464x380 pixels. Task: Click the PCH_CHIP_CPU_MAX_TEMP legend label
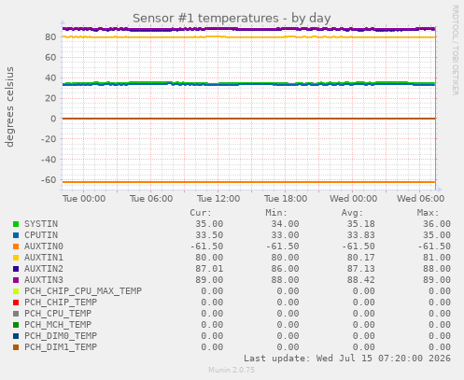coord(83,291)
